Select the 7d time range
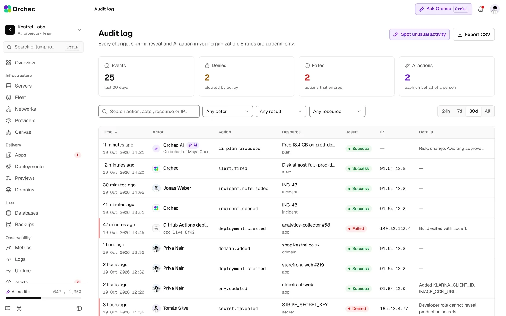506x316 pixels. 460,111
